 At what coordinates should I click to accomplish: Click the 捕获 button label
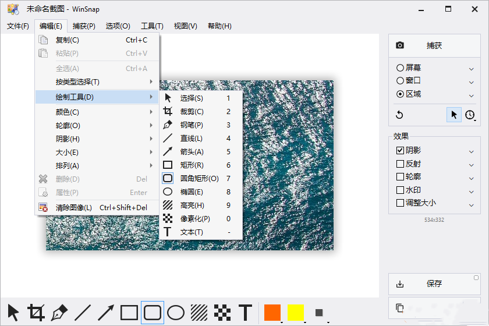tap(434, 45)
